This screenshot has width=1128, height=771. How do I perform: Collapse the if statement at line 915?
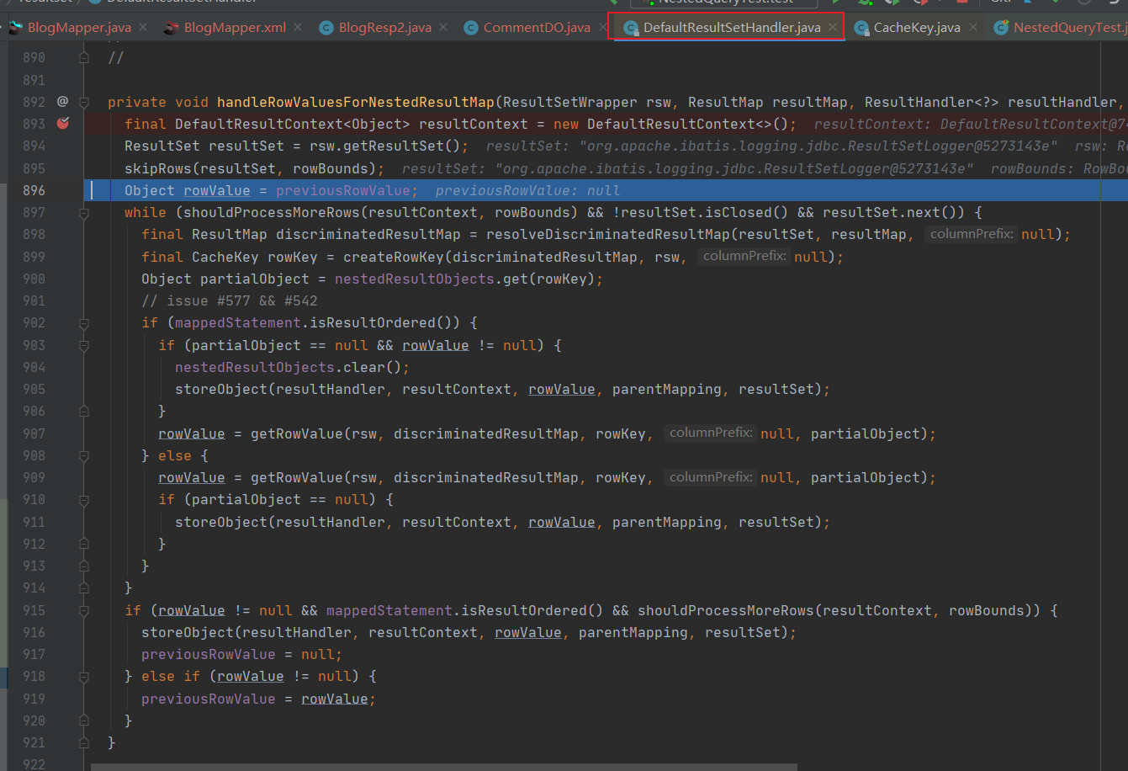pos(83,610)
